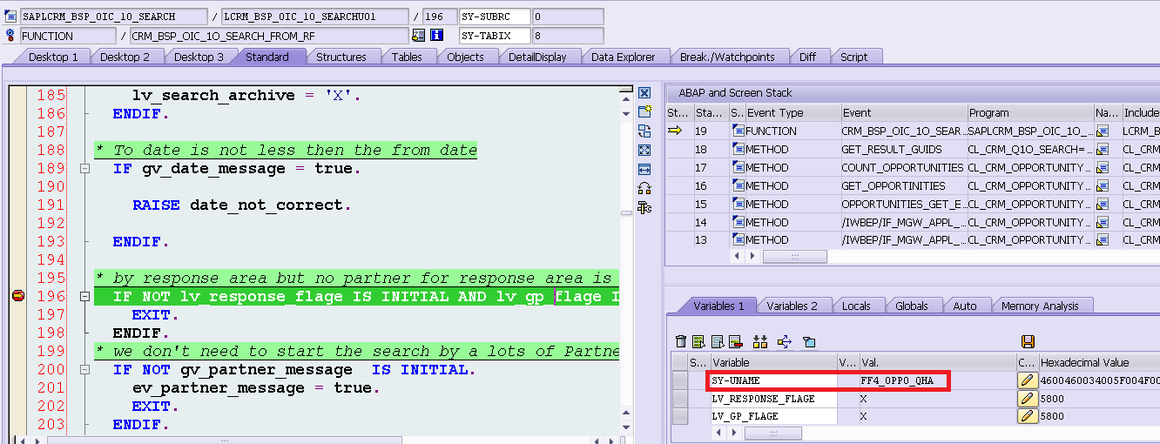Image resolution: width=1160 pixels, height=444 pixels.
Task: Switch to the Desktop 3 tab
Action: click(x=199, y=57)
